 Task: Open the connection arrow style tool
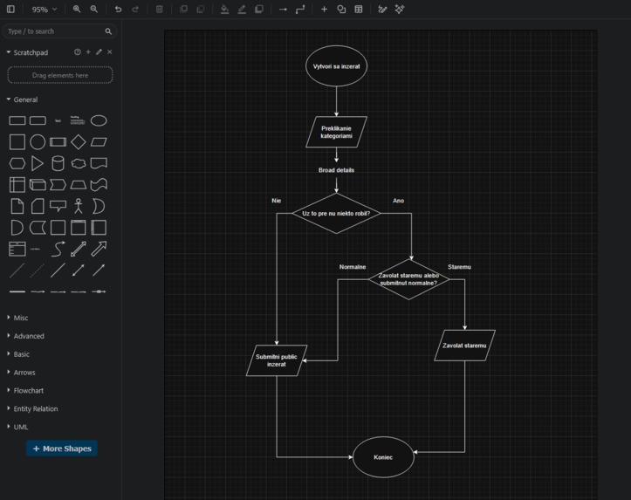click(283, 9)
